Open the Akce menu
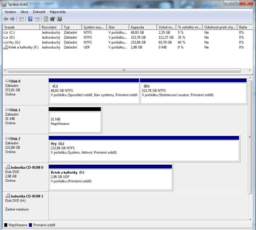Image resolution: width=256 pixels, height=230 pixels. pos(24,12)
